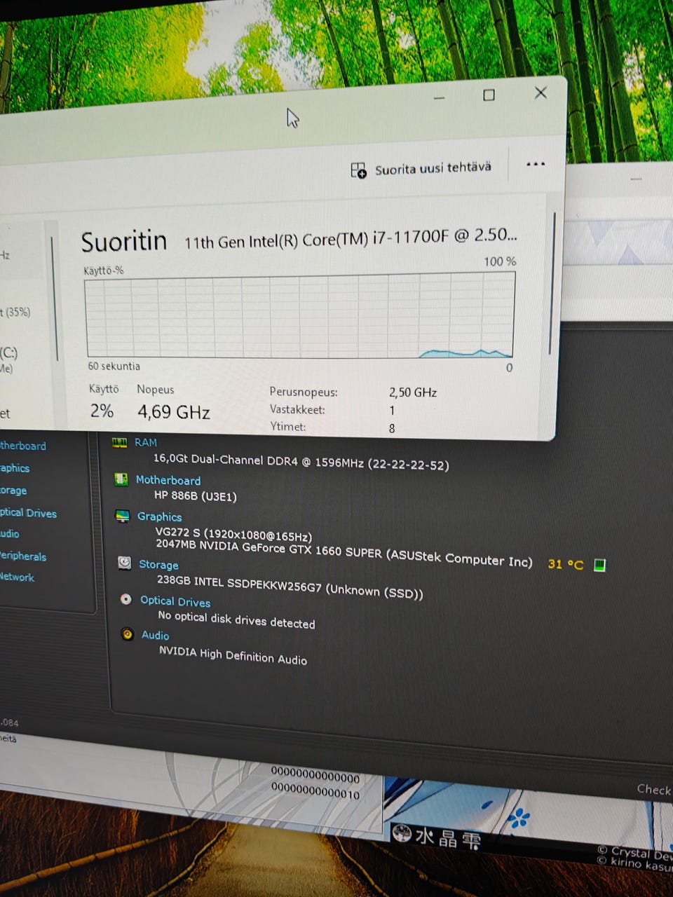Select Peripherals in the Speccy sidebar
Screen dimensions: 673x897
pyautogui.click(x=23, y=556)
